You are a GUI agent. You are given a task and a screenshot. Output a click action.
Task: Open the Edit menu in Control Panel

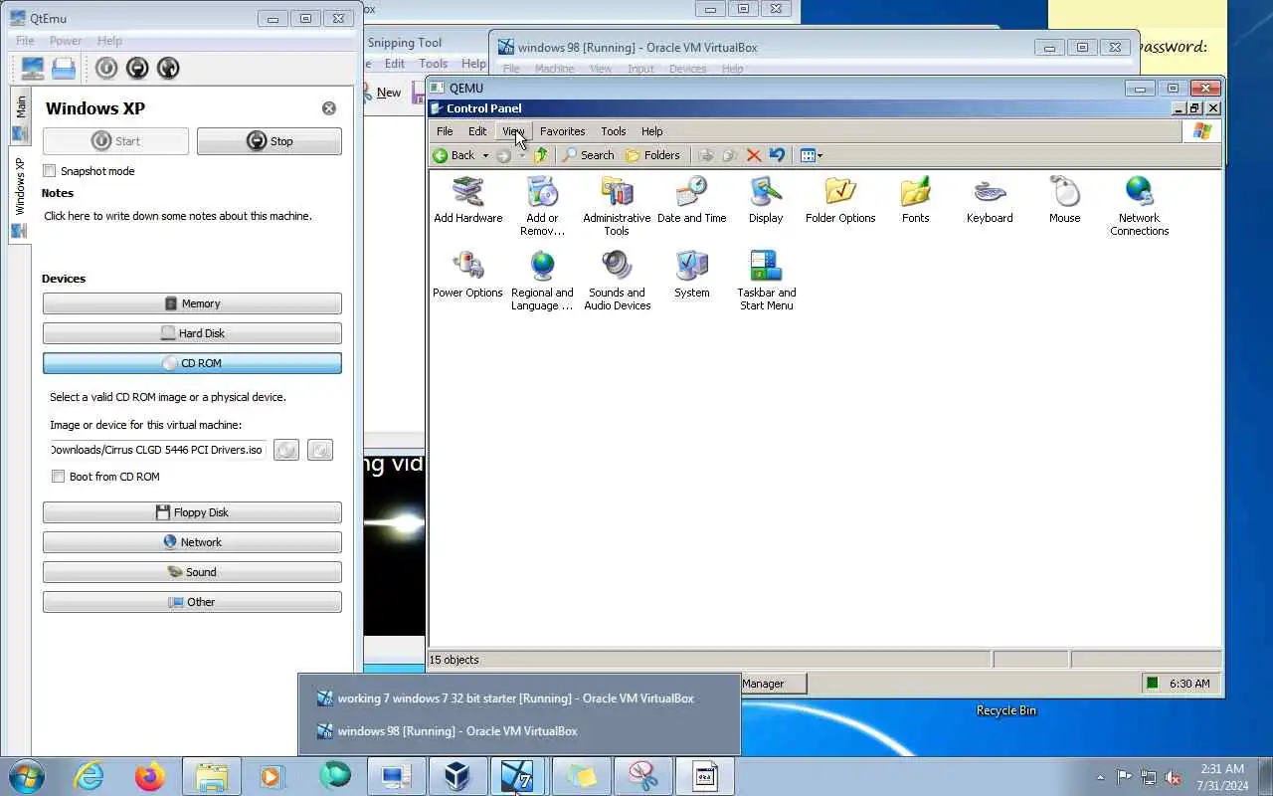[477, 131]
